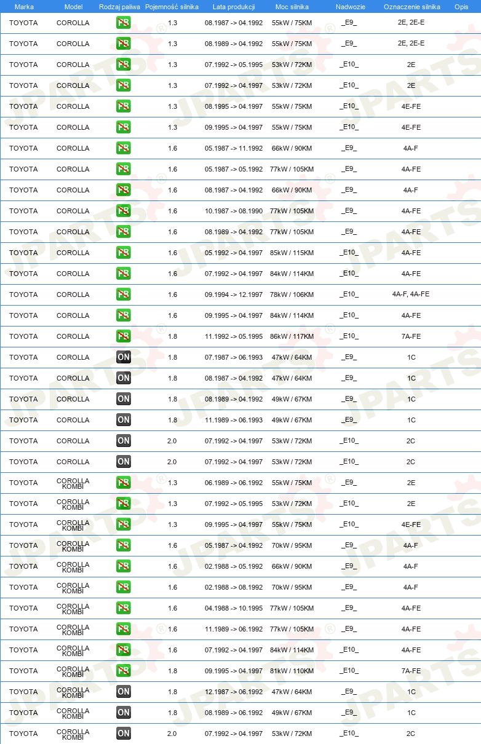
Task: Select petrol icon for Corolla Kombi 1.3 07.1992 -> 05.1995
Action: [x=124, y=504]
